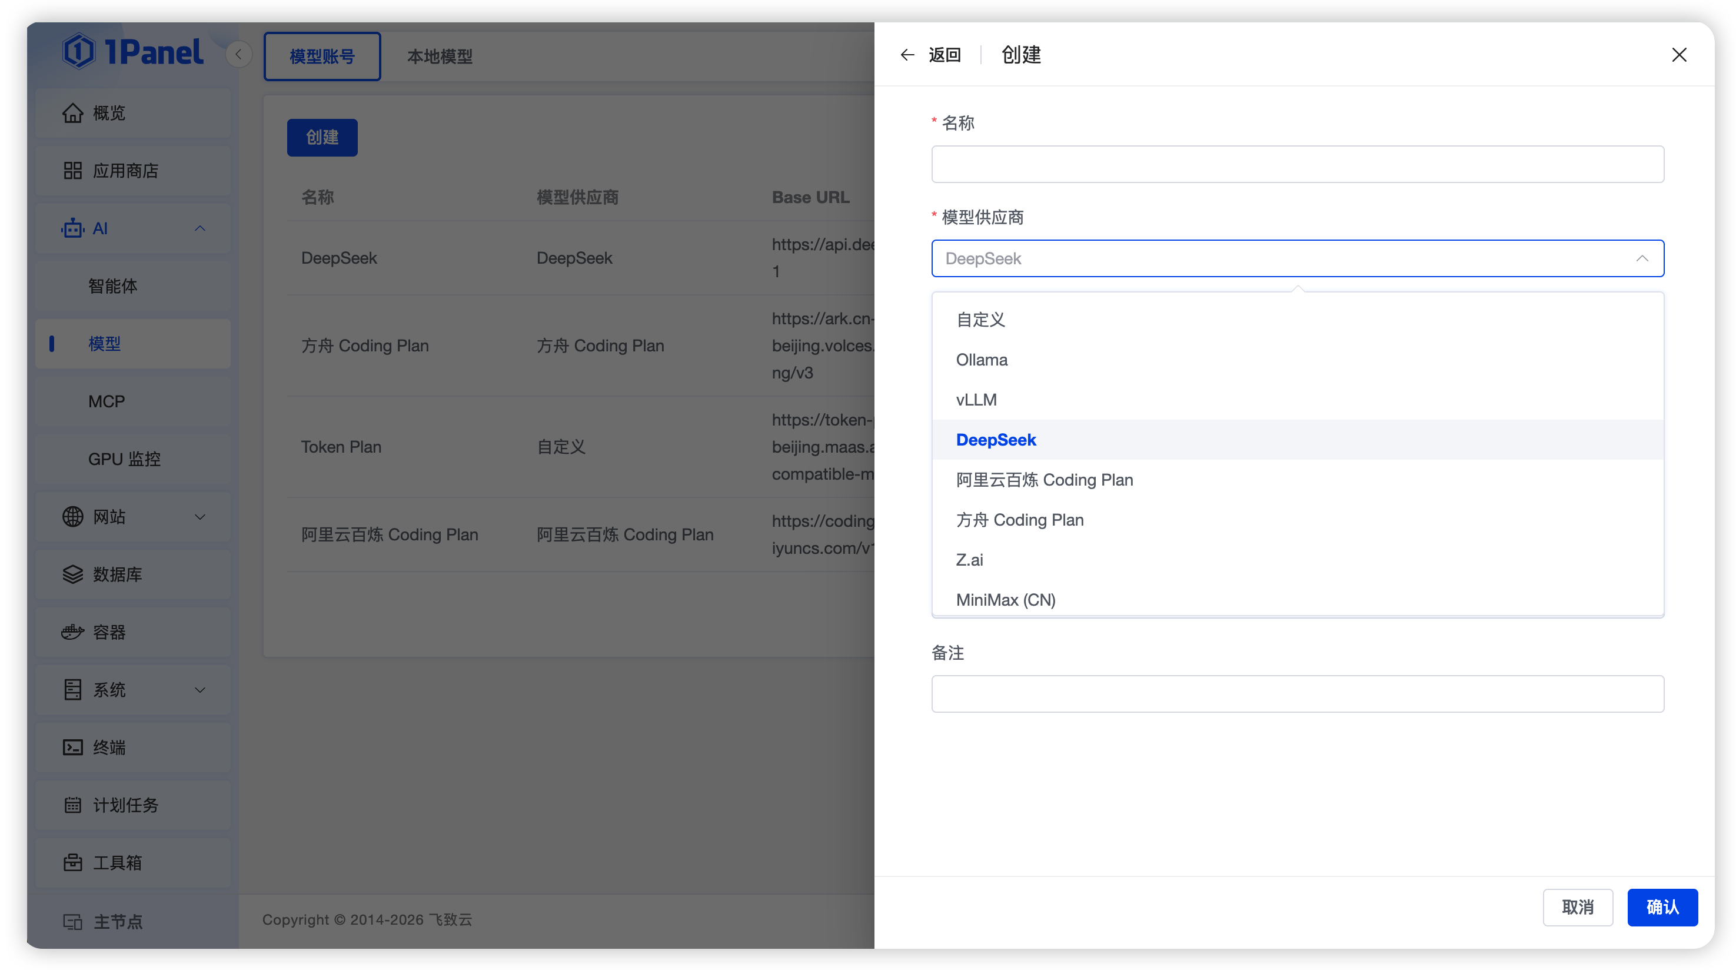Choose 方舟 Coding Plan in dropdown list
The image size is (1736, 970).
tap(1297, 520)
